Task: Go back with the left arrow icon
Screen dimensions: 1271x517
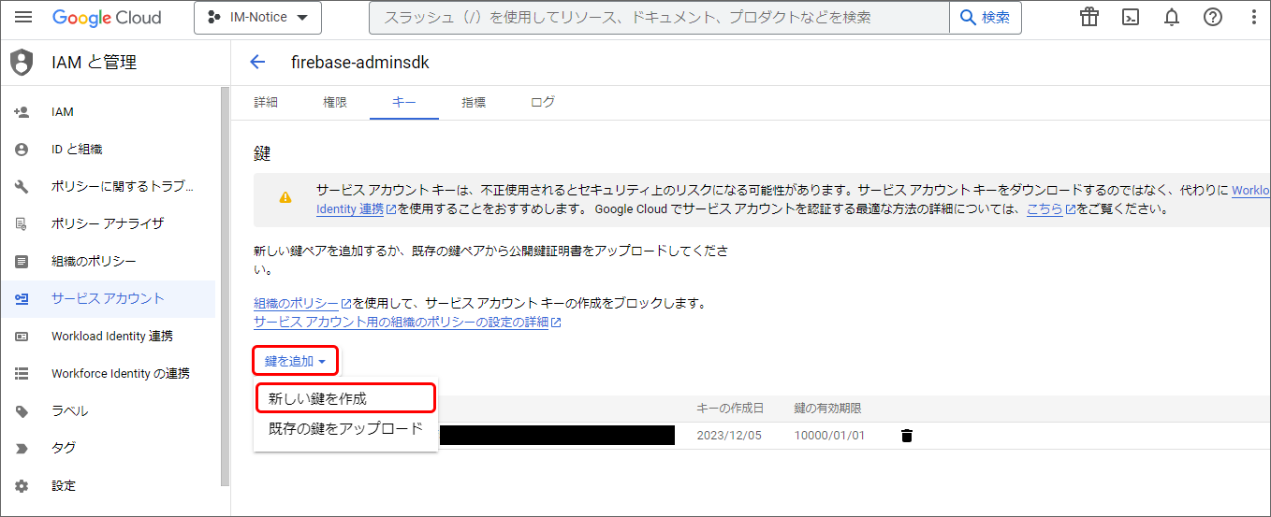Action: coord(257,63)
